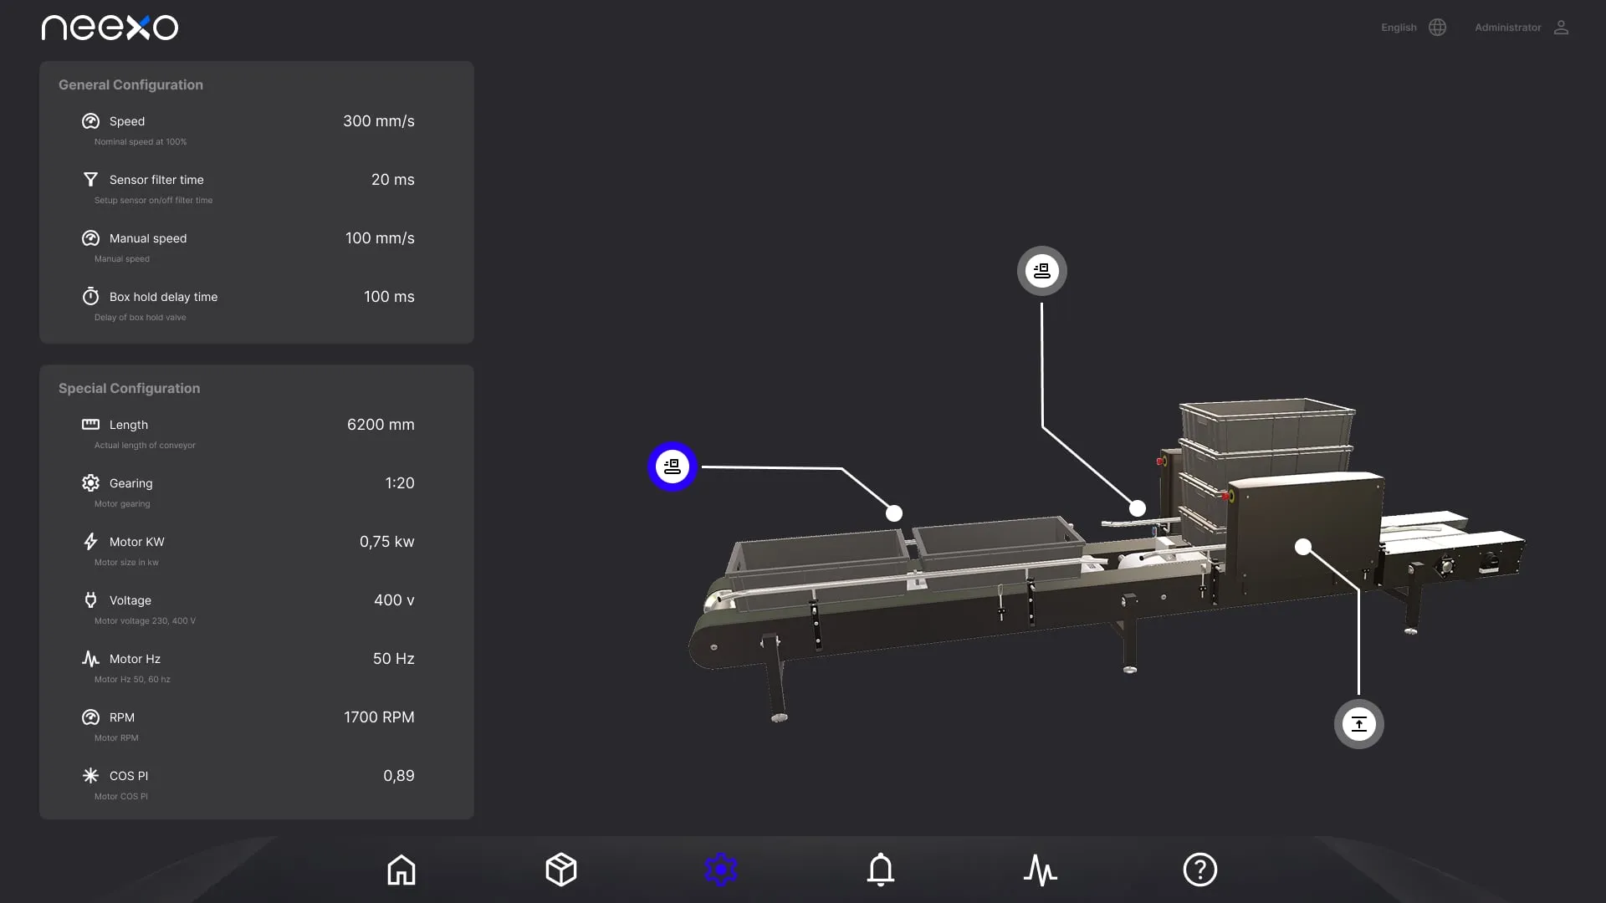Click the Motor KW label
The height and width of the screenshot is (903, 1606).
(x=137, y=542)
